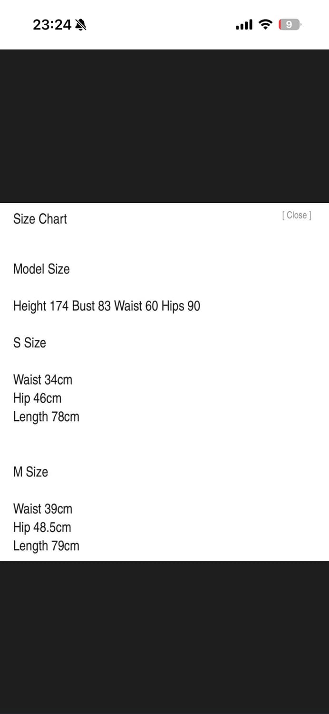Tap the silent mode bell icon
The image size is (329, 714).
[81, 25]
